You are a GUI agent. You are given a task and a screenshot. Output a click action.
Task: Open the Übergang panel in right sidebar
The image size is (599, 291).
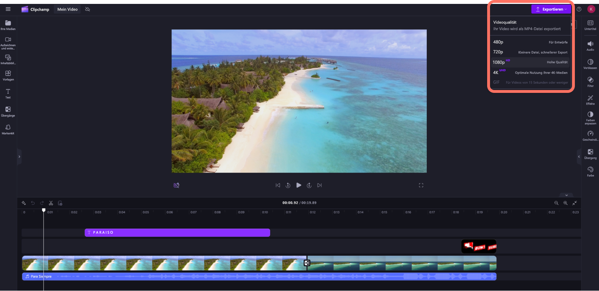point(590,154)
